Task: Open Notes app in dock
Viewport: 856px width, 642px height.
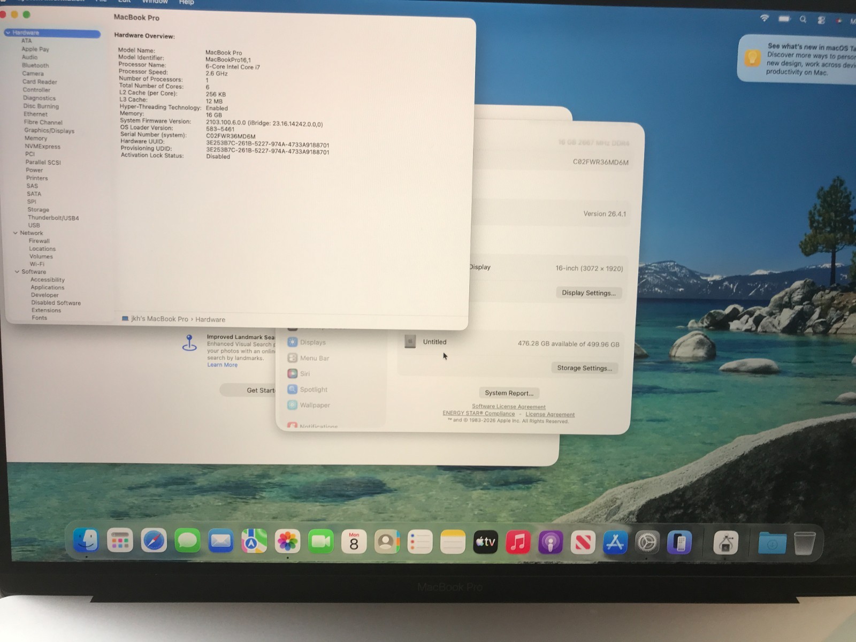Action: pos(453,542)
